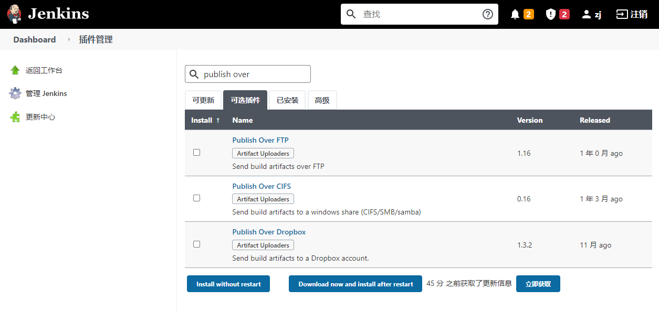659x311 pixels.
Task: Open search help question mark icon
Action: 488,14
